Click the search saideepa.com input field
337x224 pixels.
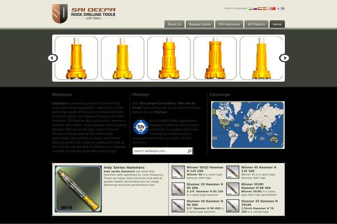pos(160,151)
